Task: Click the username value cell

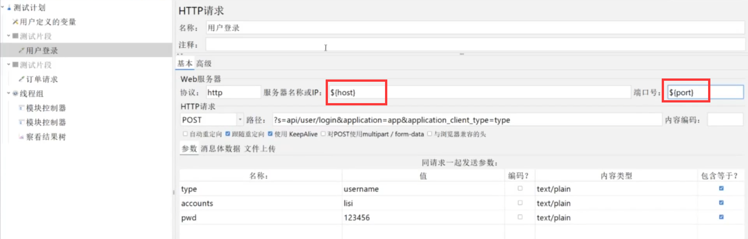Action: 423,189
